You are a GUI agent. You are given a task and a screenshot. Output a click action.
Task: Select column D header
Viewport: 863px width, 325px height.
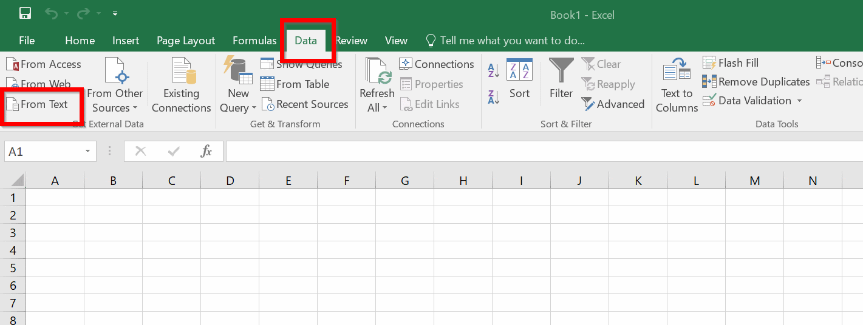pos(230,181)
